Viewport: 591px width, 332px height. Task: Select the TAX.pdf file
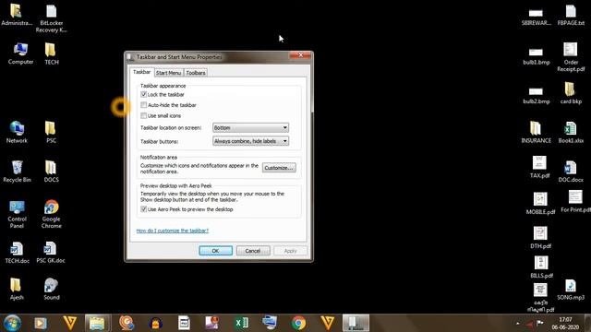click(539, 167)
